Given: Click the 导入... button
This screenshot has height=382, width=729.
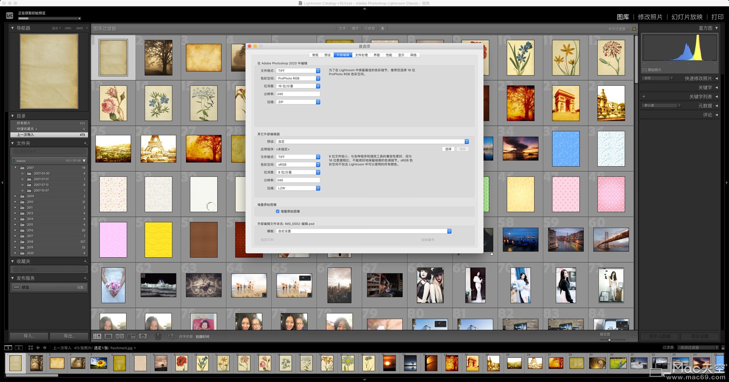Looking at the screenshot, I should [29, 336].
